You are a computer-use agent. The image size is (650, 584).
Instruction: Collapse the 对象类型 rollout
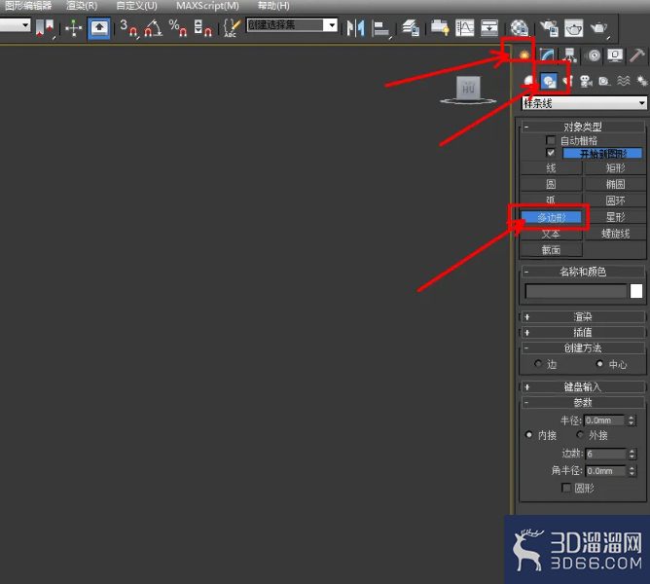click(583, 127)
